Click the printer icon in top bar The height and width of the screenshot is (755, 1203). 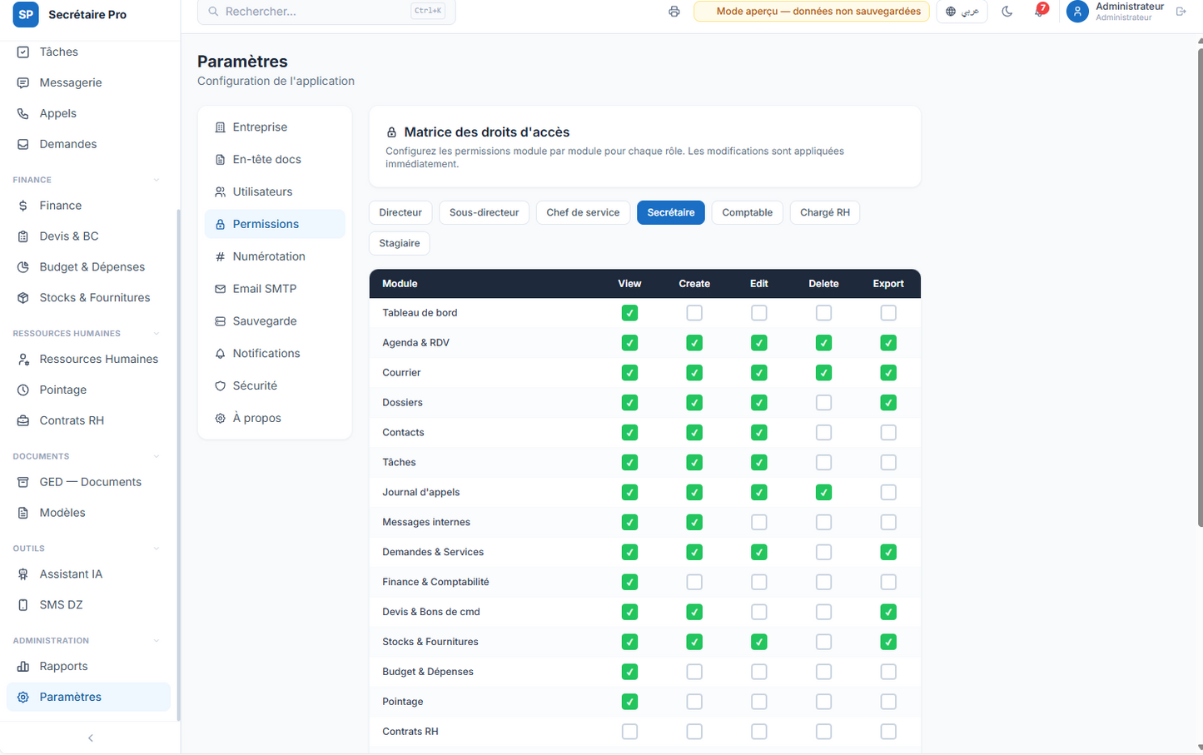tap(674, 12)
